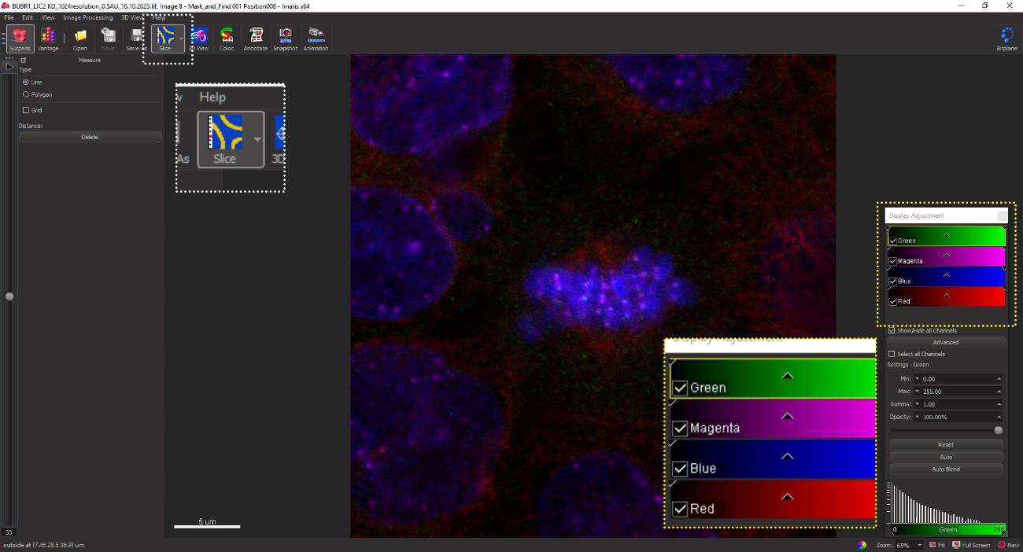
Task: Launch the Coloc tool
Action: tap(227, 39)
